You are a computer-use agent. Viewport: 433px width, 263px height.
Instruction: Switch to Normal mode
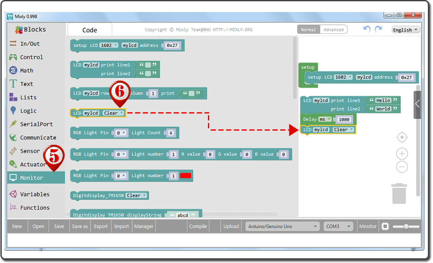pyautogui.click(x=308, y=30)
